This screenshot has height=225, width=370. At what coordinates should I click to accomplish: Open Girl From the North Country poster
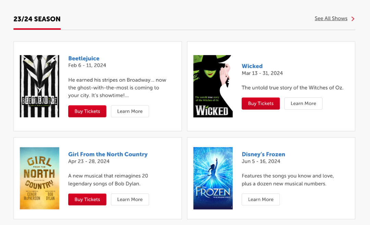pos(39,178)
